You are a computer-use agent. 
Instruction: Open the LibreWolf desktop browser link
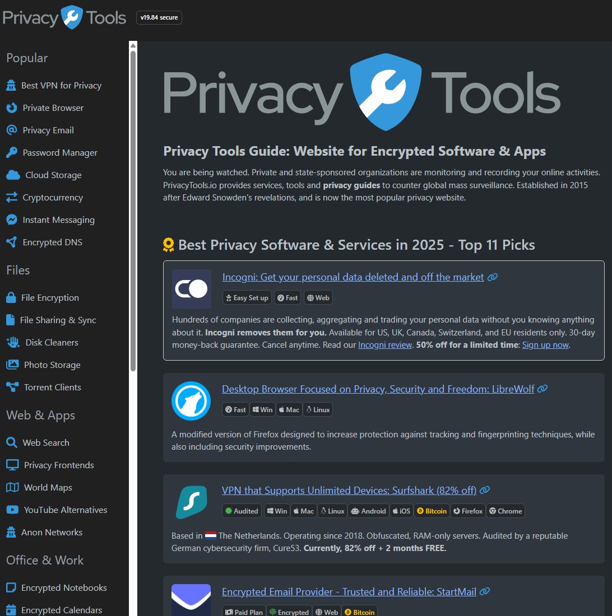[378, 389]
